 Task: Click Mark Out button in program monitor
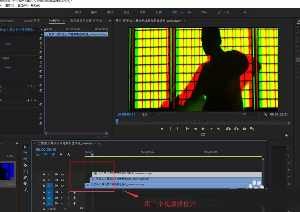(177, 129)
